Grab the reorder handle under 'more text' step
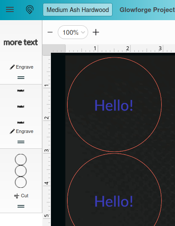 [x=21, y=78]
